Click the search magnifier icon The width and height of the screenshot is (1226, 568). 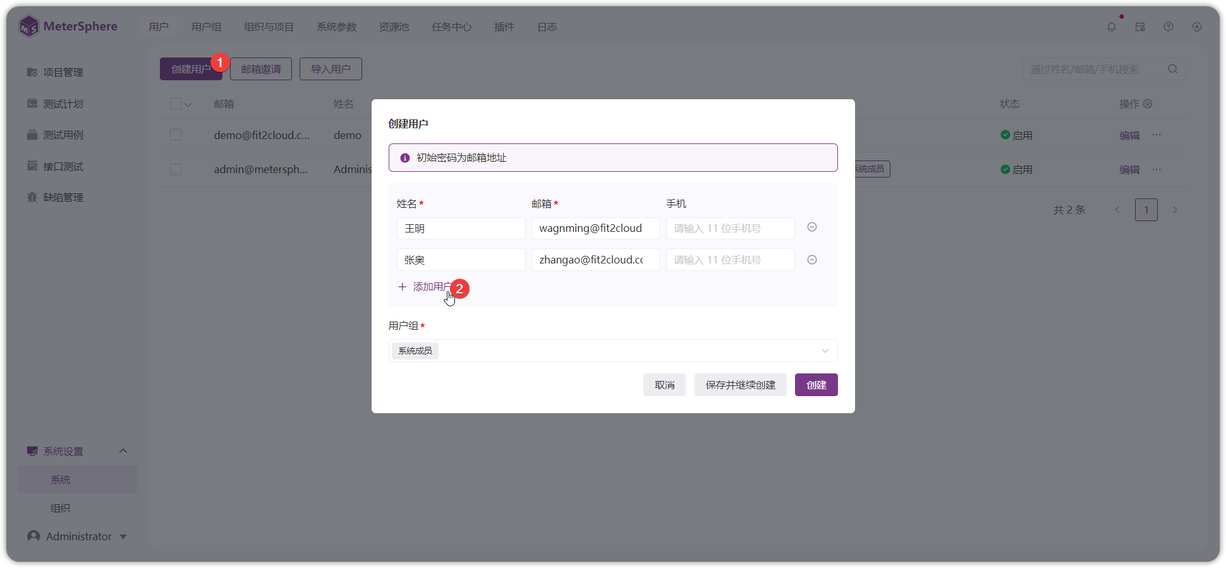point(1173,69)
